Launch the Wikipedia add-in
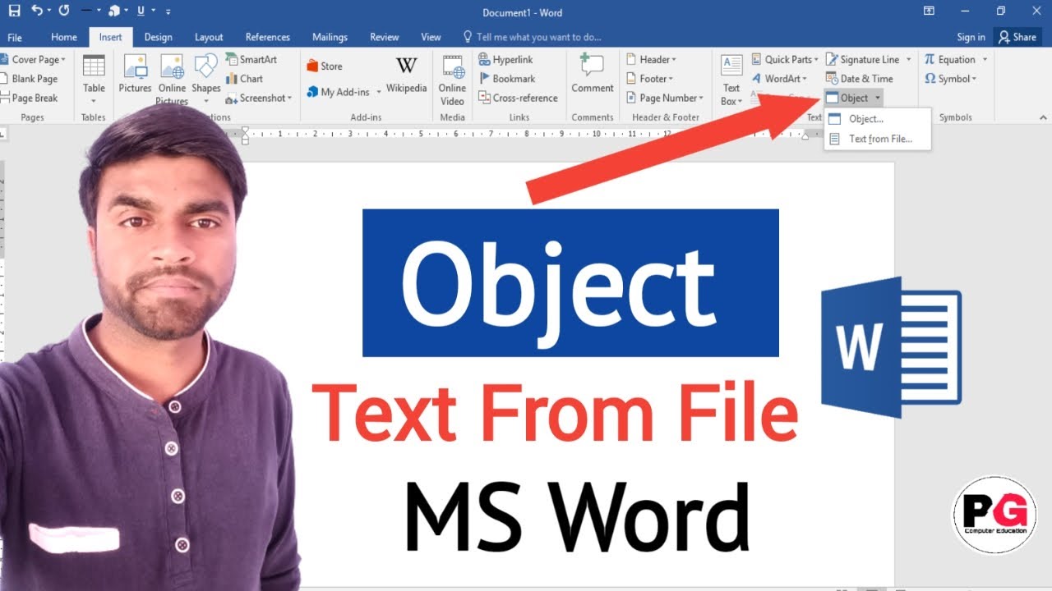This screenshot has width=1052, height=591. [406, 76]
